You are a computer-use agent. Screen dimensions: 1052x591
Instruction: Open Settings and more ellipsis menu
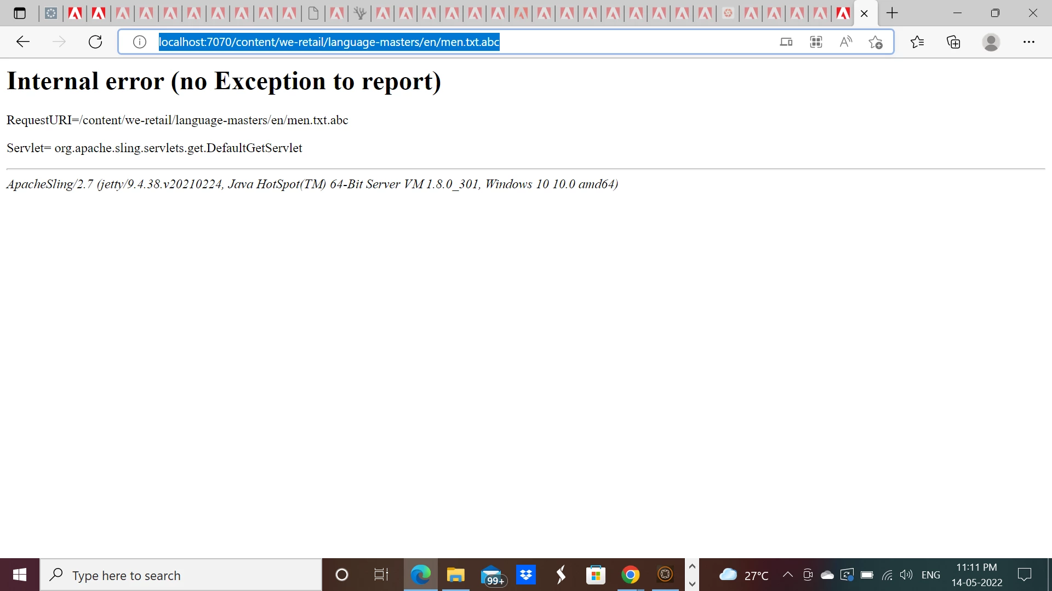[x=1029, y=42]
